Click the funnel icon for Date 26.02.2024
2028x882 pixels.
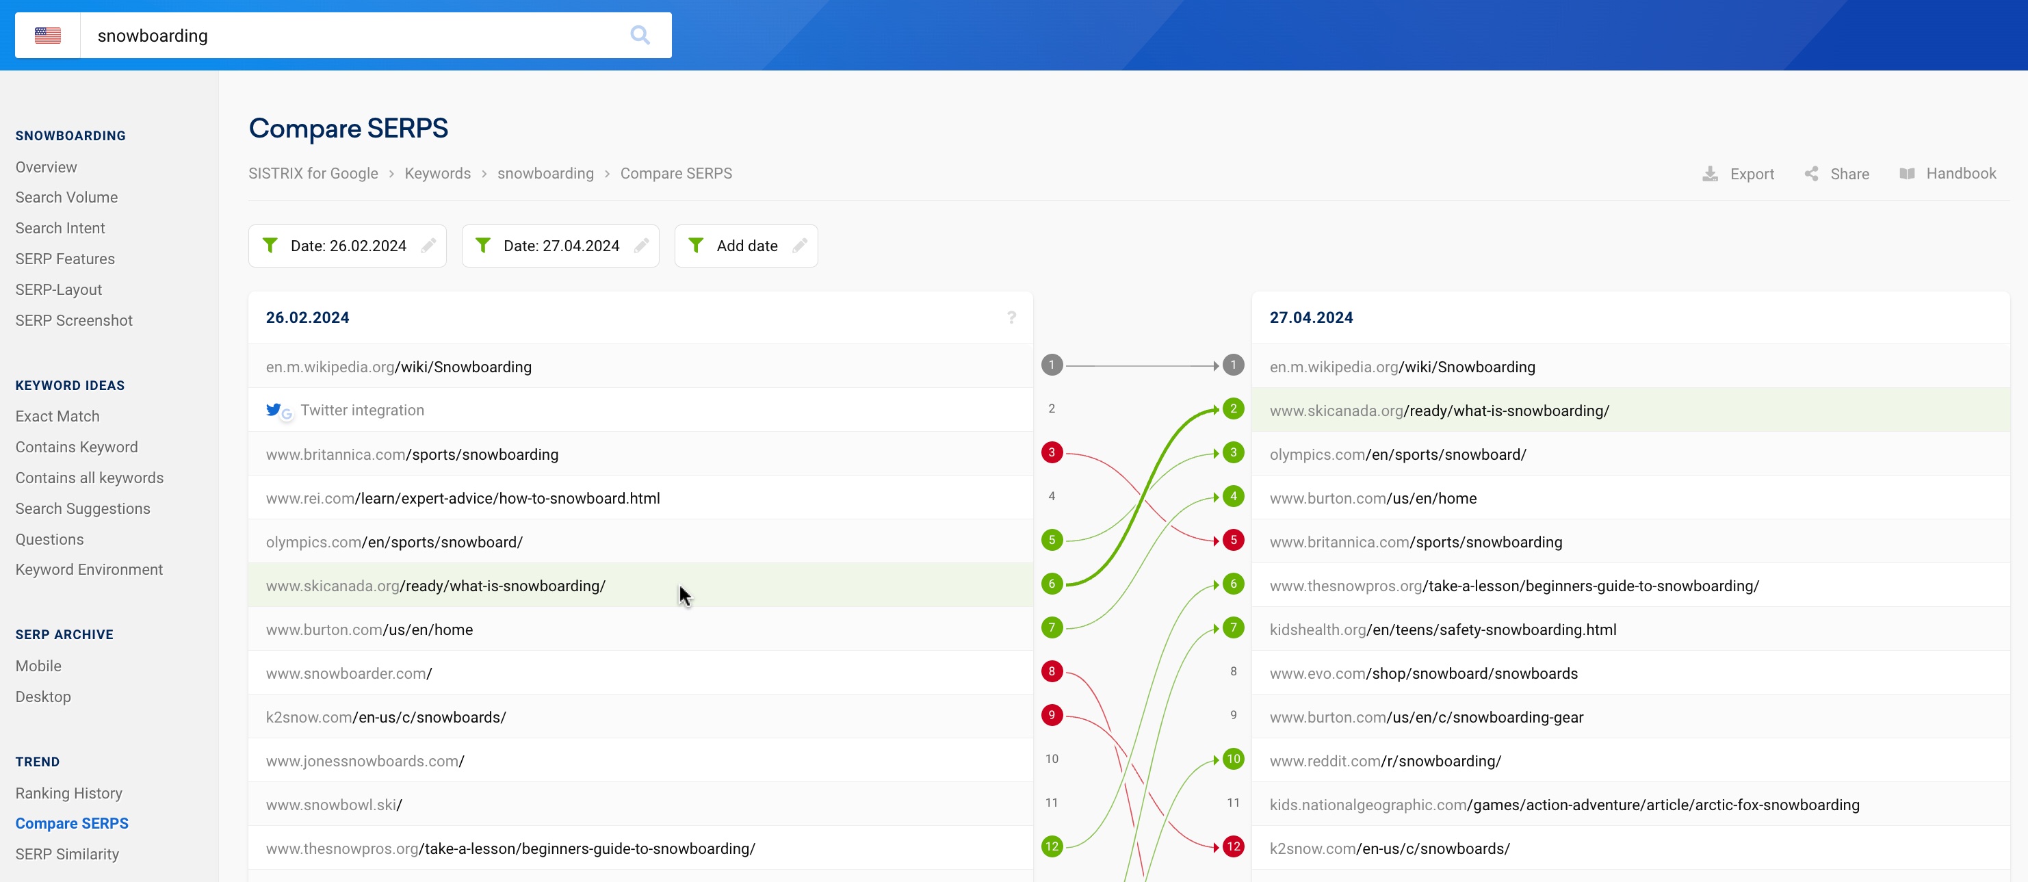270,246
